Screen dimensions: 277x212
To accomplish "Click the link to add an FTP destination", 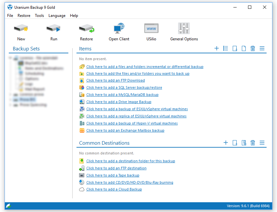I will 116,168.
